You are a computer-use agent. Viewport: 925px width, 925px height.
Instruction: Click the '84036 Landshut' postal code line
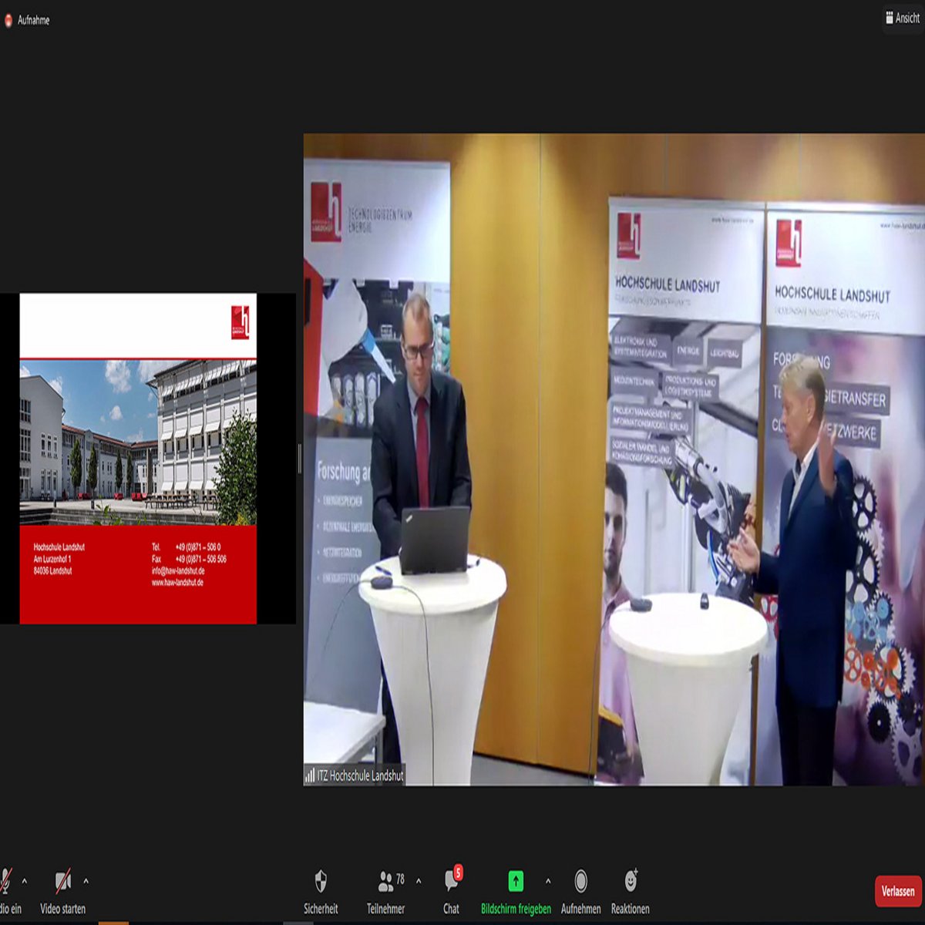52,571
